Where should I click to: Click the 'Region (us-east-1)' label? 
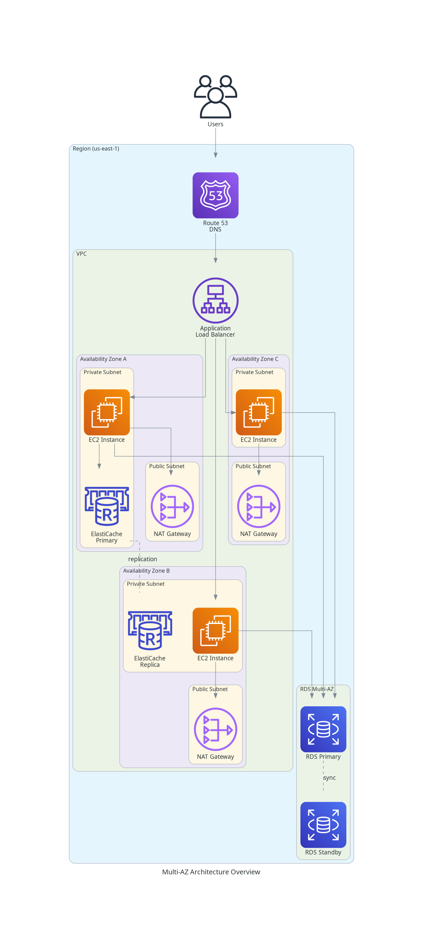96,149
